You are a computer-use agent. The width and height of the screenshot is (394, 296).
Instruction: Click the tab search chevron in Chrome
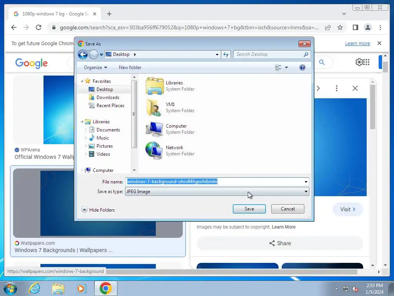[x=344, y=14]
